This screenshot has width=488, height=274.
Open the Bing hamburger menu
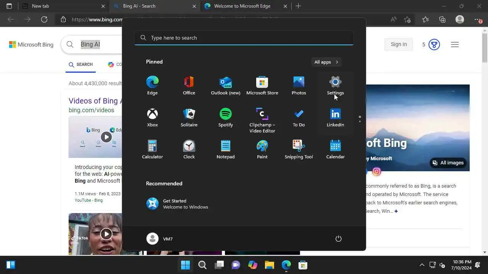coord(454,45)
